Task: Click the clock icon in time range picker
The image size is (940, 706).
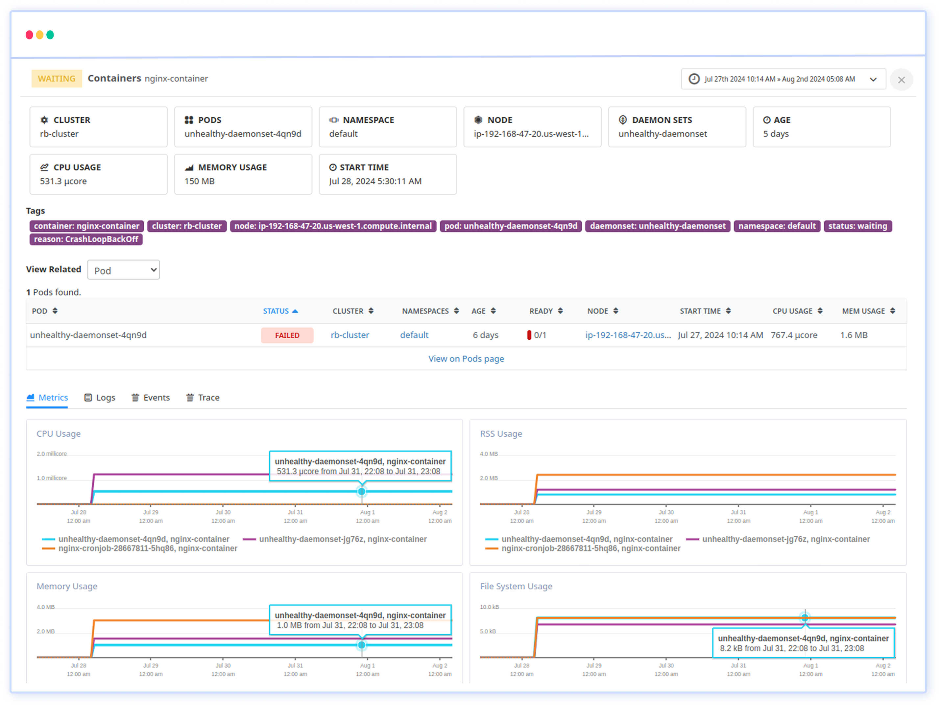Action: coord(694,79)
